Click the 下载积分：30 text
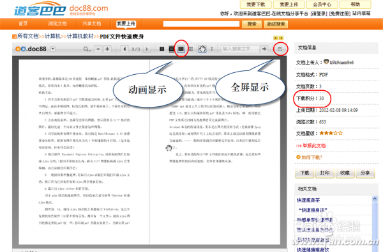The image size is (383, 252). point(310,98)
